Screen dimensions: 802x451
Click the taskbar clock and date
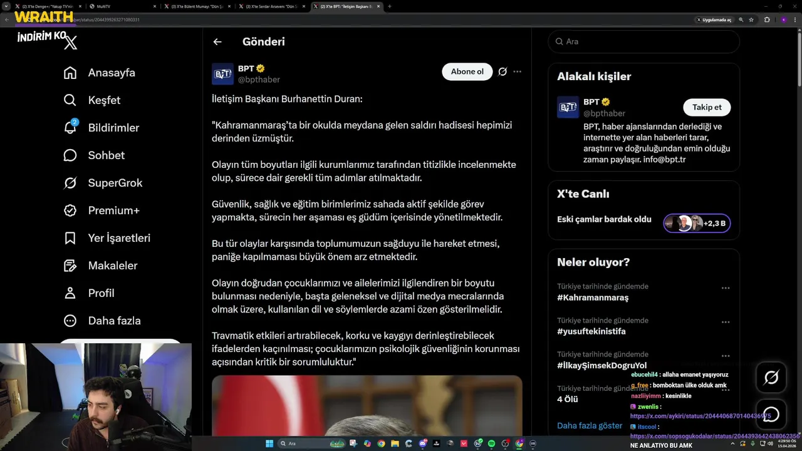click(786, 443)
